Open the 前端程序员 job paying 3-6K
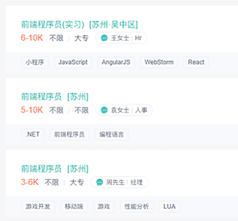The height and width of the screenshot is (221, 238). [x=55, y=169]
